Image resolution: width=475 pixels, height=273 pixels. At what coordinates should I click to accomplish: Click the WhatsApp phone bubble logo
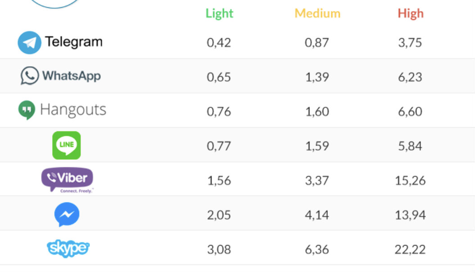(x=30, y=76)
